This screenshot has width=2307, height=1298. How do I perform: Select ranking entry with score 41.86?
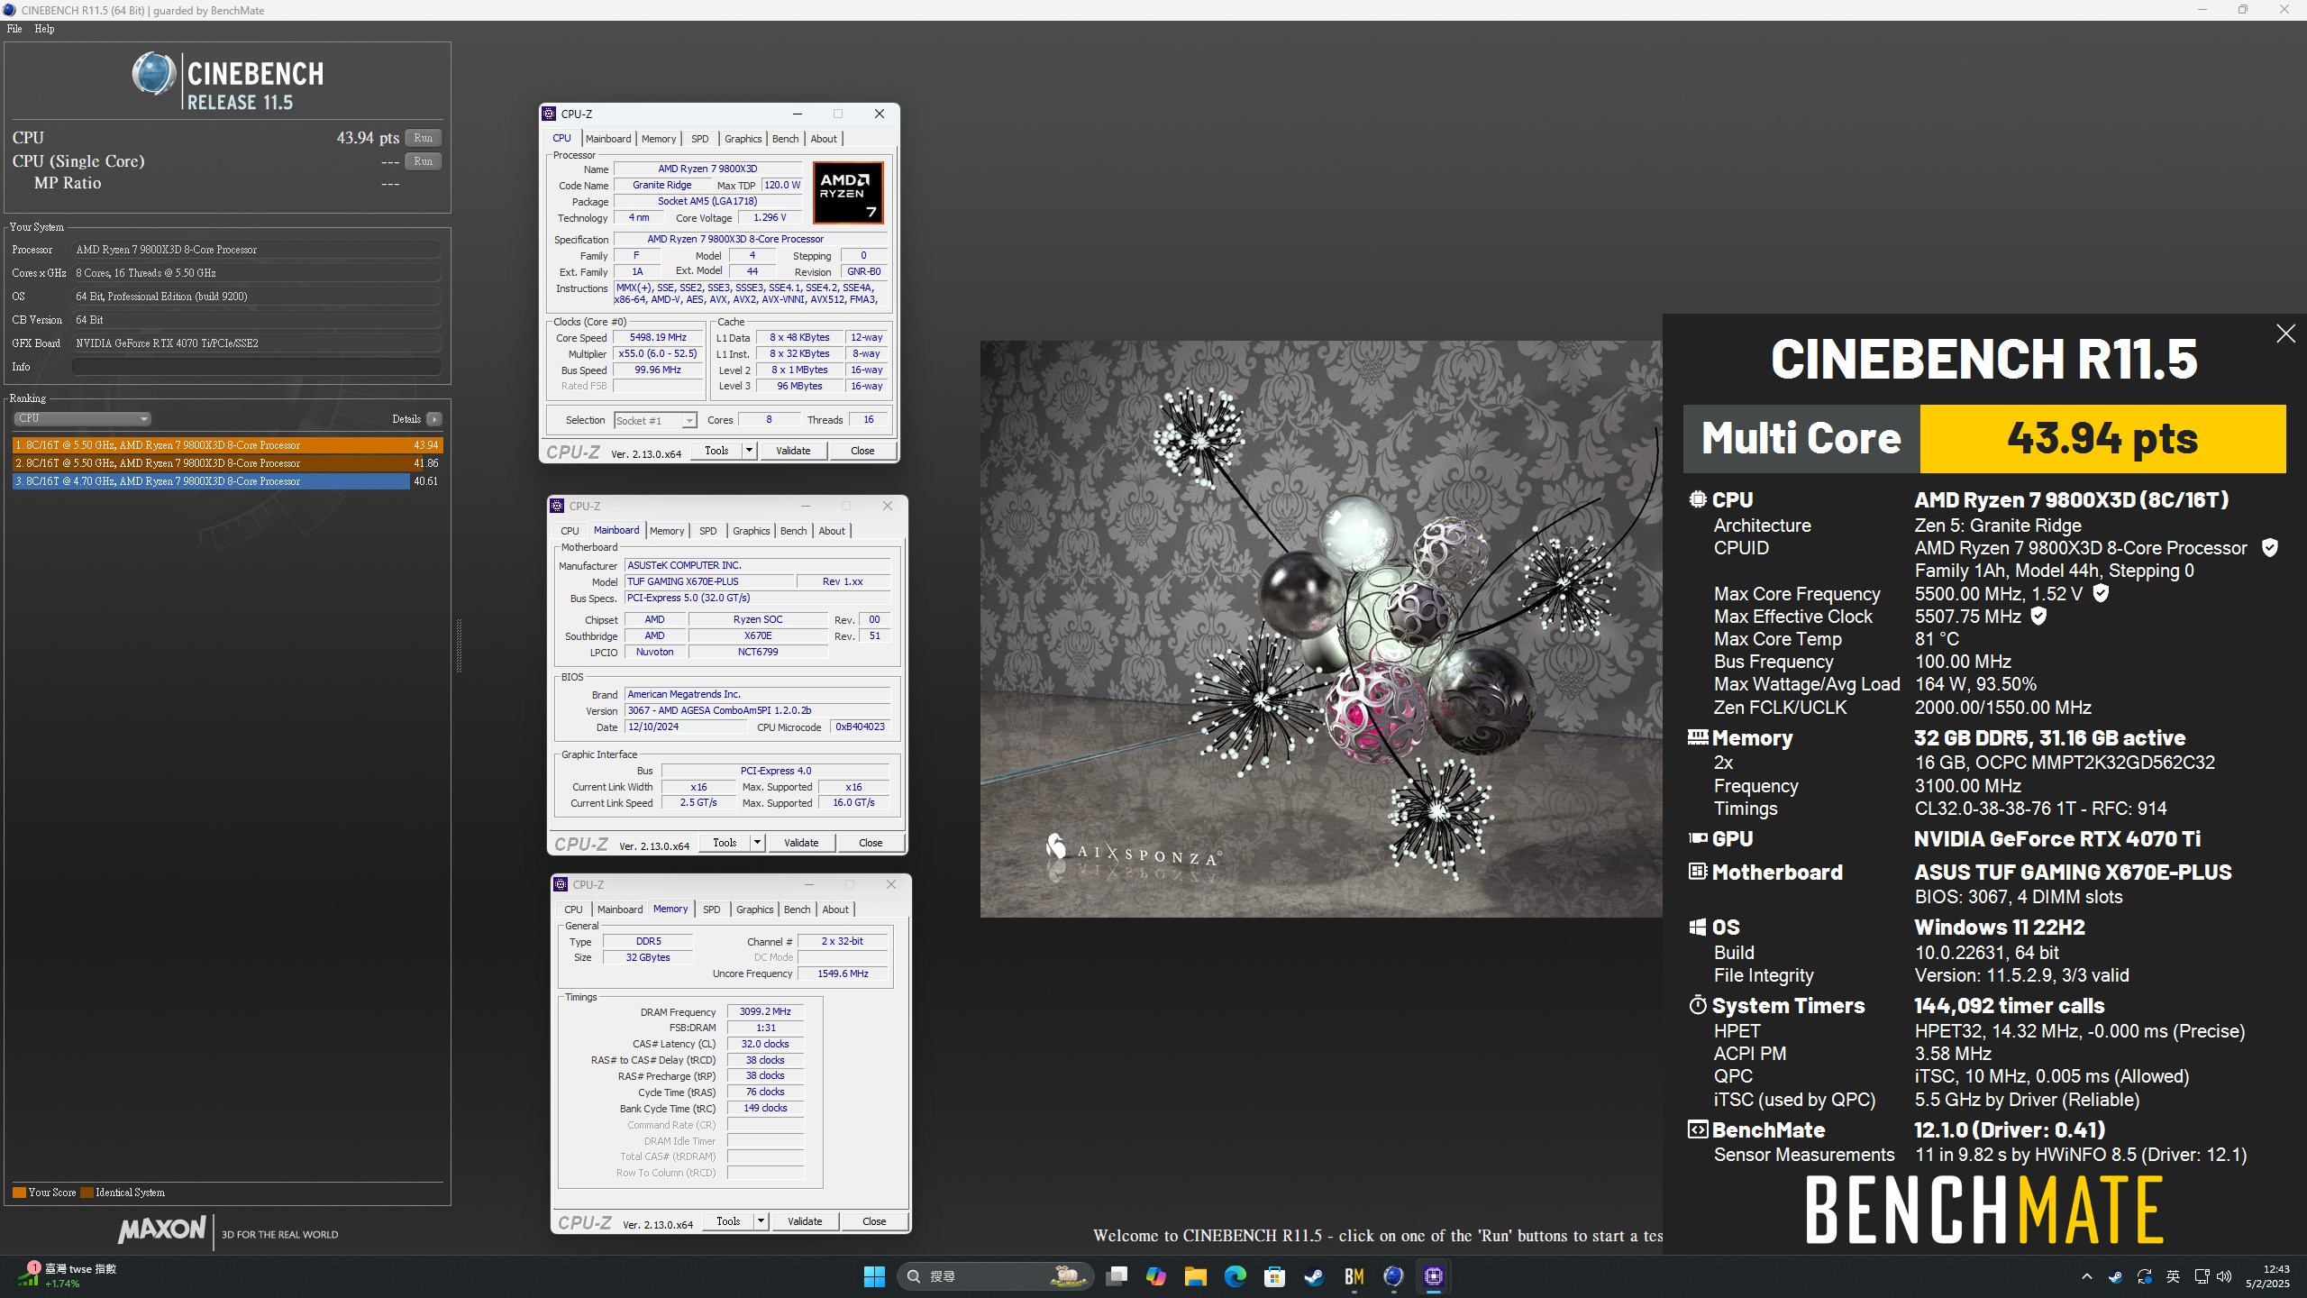[x=227, y=463]
